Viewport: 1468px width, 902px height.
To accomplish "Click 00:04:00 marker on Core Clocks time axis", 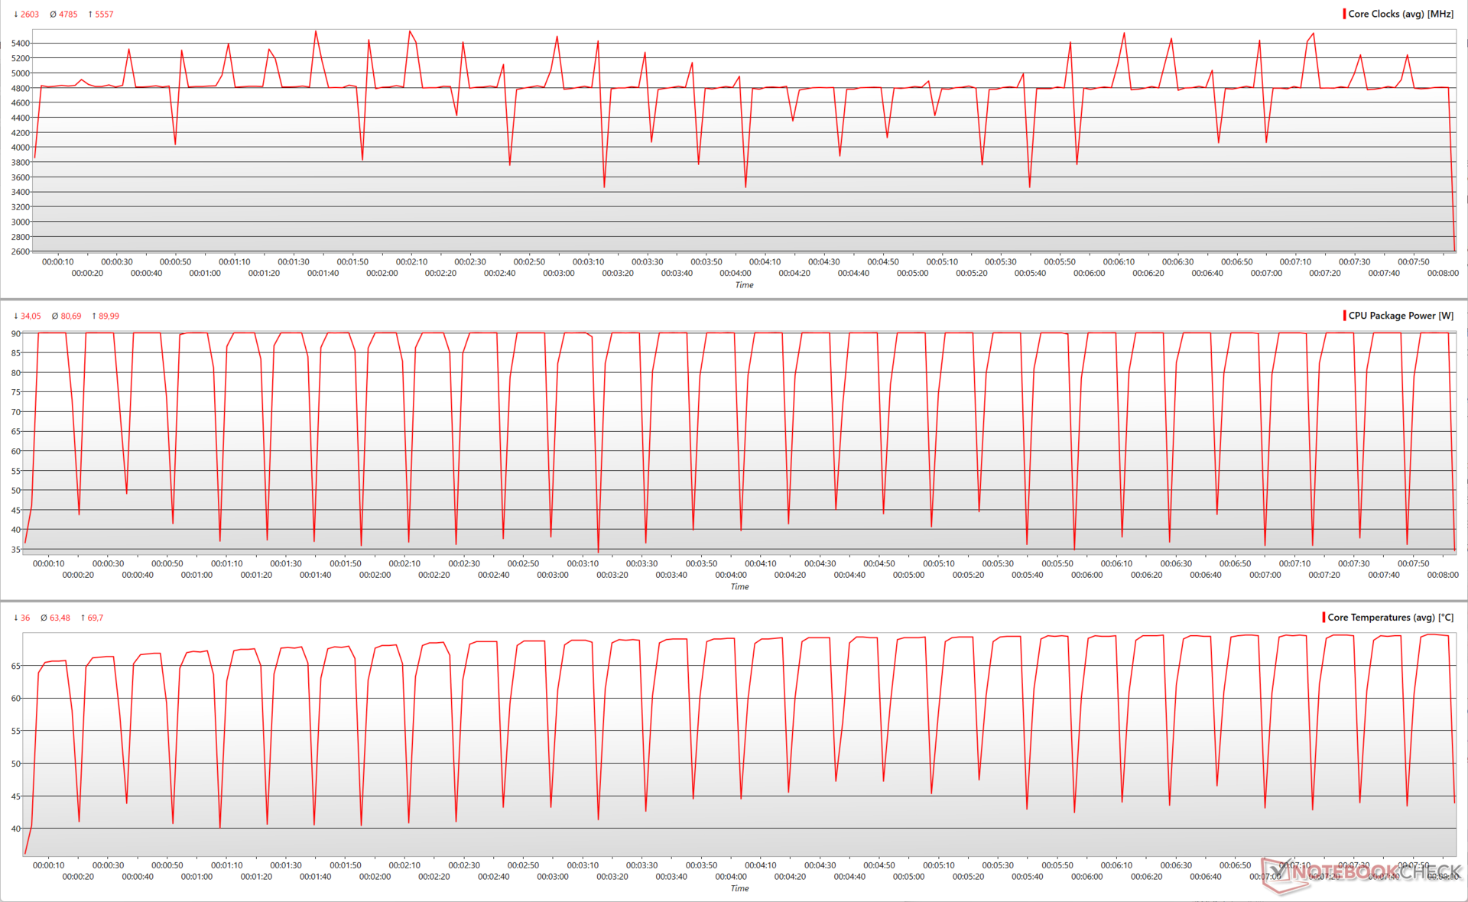I will pos(736,274).
